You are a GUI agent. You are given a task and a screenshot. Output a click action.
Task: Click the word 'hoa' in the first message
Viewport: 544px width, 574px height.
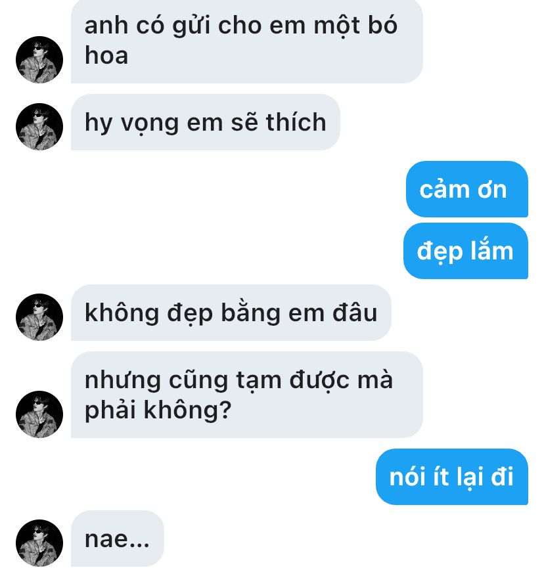click(x=106, y=56)
